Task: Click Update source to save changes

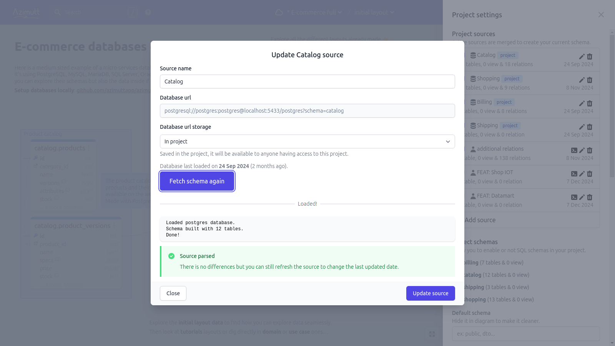Action: [430, 293]
